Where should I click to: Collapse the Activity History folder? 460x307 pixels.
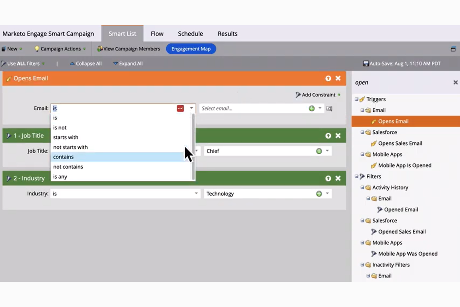362,188
